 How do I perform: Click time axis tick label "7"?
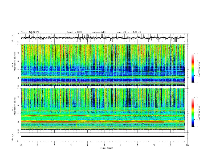point(137,145)
